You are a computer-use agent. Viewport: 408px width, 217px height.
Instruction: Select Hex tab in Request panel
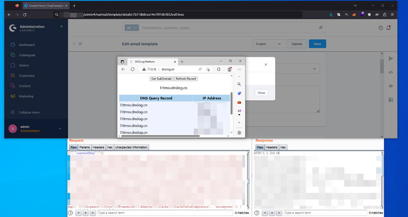click(x=110, y=147)
